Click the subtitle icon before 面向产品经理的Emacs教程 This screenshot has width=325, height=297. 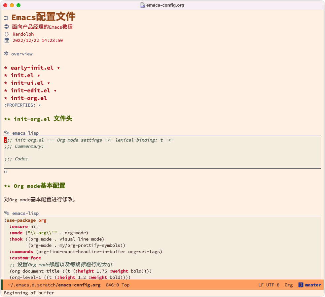pos(6,26)
